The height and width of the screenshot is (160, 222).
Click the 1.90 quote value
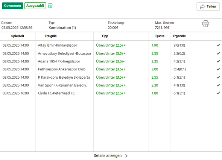tap(155, 45)
